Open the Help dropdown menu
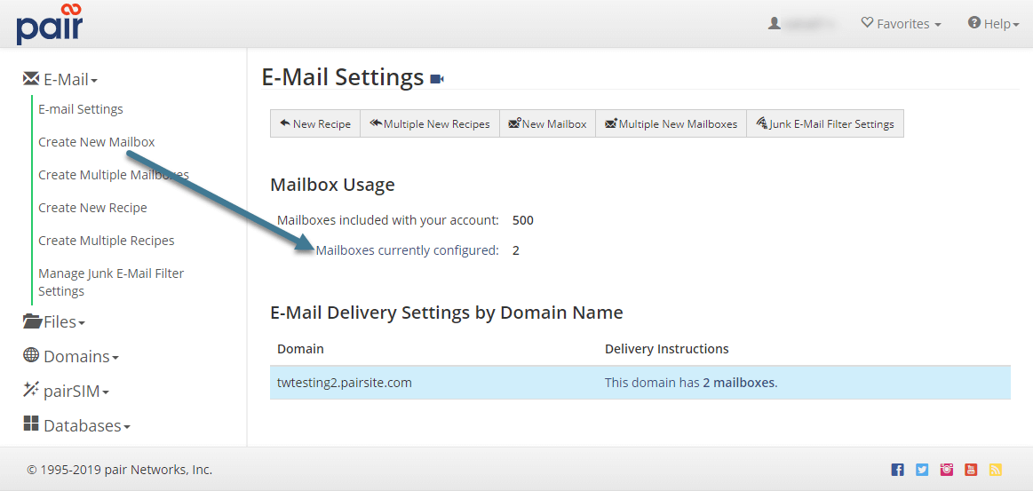The image size is (1033, 491). tap(993, 24)
